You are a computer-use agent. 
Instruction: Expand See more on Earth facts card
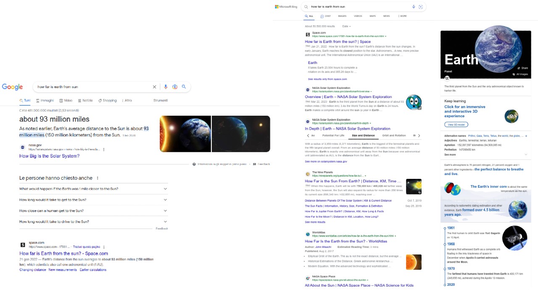pos(485,155)
